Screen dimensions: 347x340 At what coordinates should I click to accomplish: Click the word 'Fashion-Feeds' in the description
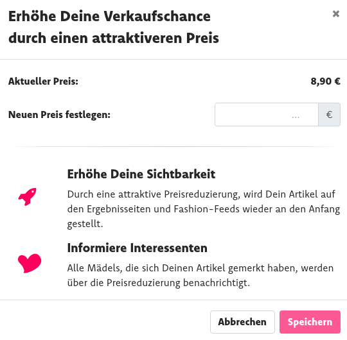[206, 209]
